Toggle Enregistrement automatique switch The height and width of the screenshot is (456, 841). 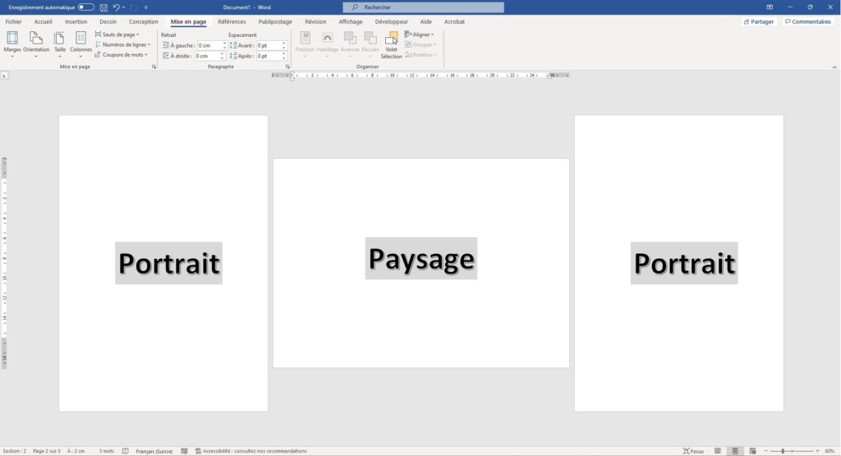pos(85,7)
